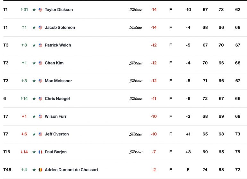
Task: Click Taylor Dickson's round three score 62
Action: point(238,10)
